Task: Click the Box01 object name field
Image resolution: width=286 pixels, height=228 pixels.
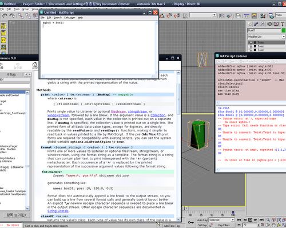Action: pos(264,30)
